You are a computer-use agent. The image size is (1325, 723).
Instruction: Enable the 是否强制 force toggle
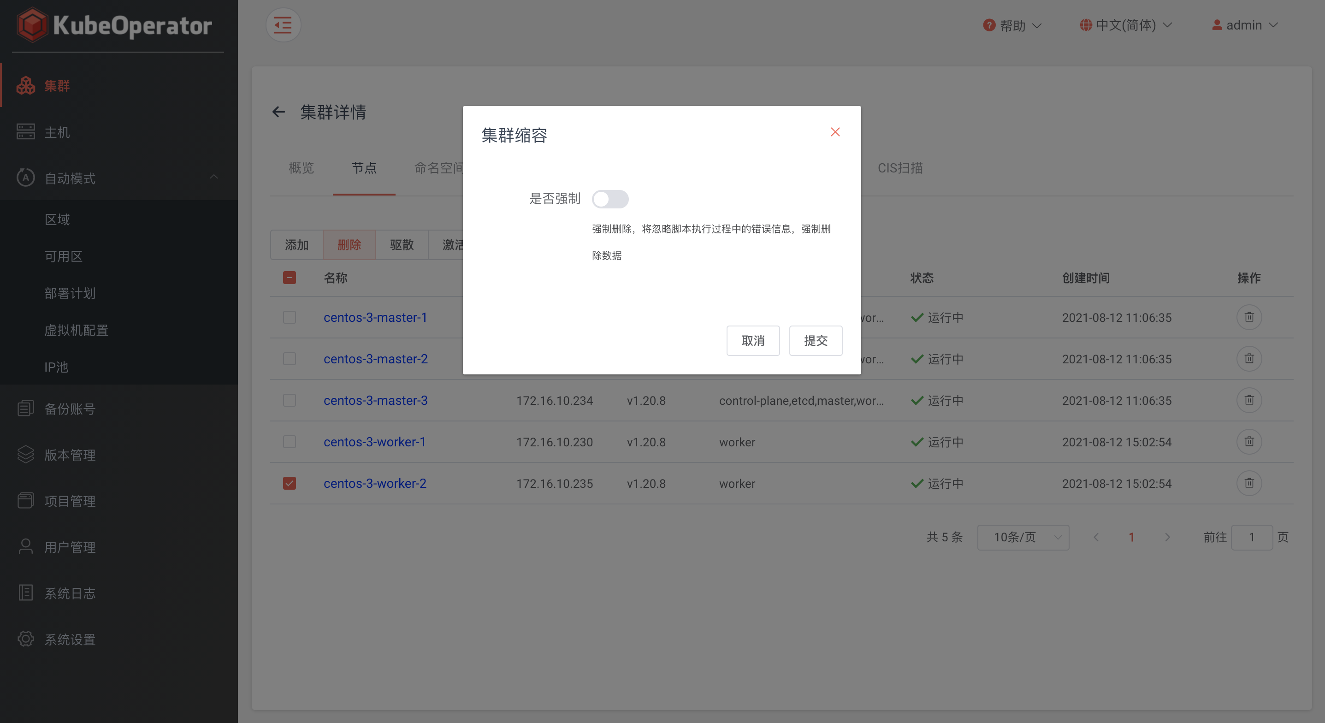point(609,199)
